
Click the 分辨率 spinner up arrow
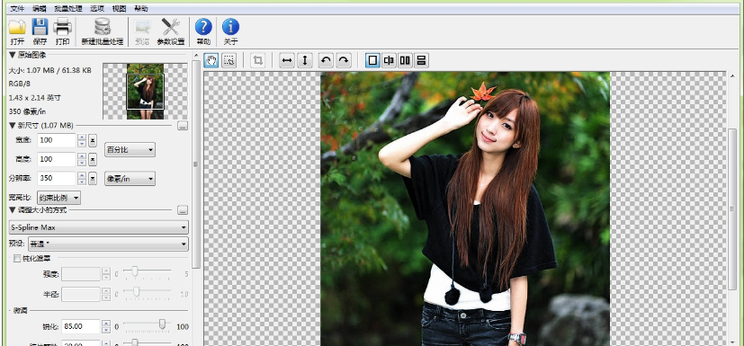(x=82, y=175)
